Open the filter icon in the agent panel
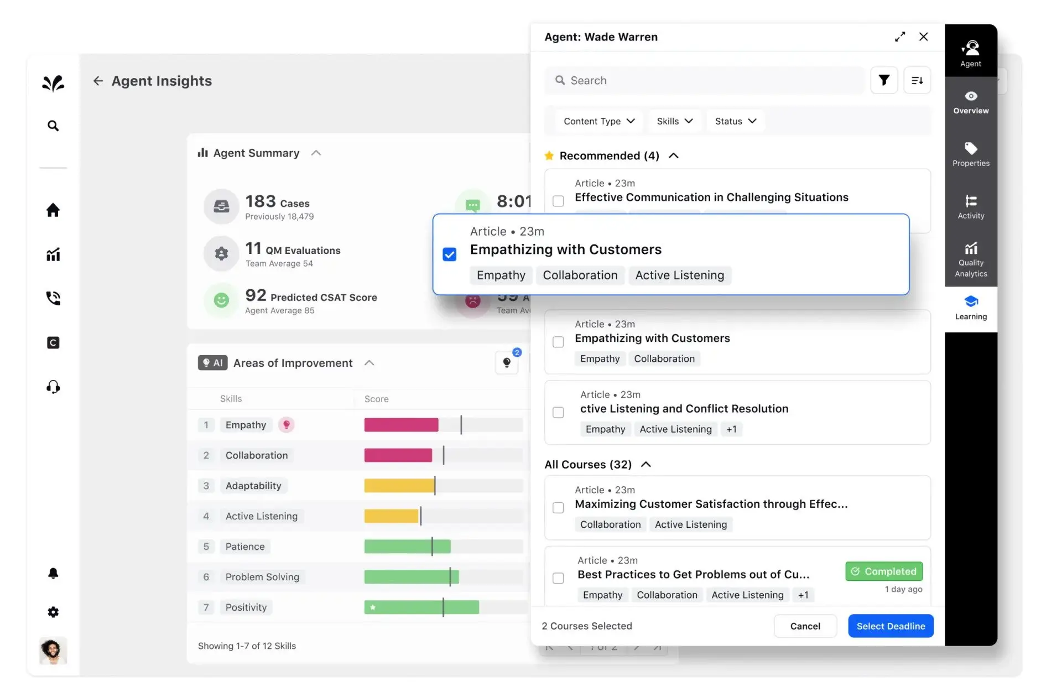This screenshot has height=697, width=1062. pos(884,80)
